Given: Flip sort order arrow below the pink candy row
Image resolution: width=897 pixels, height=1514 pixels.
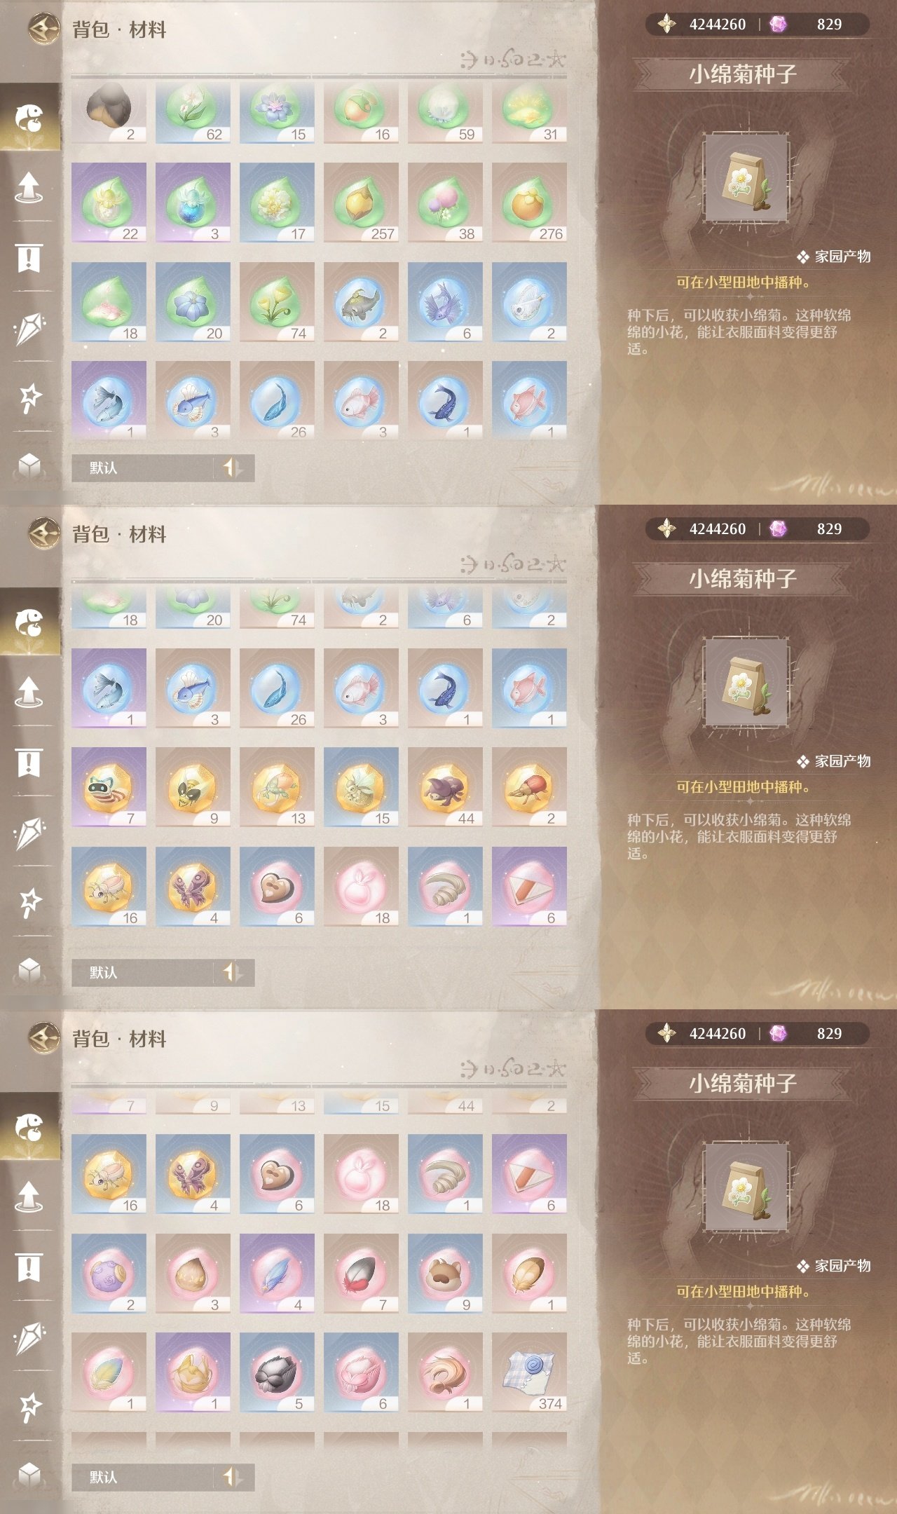Looking at the screenshot, I should coord(232,972).
